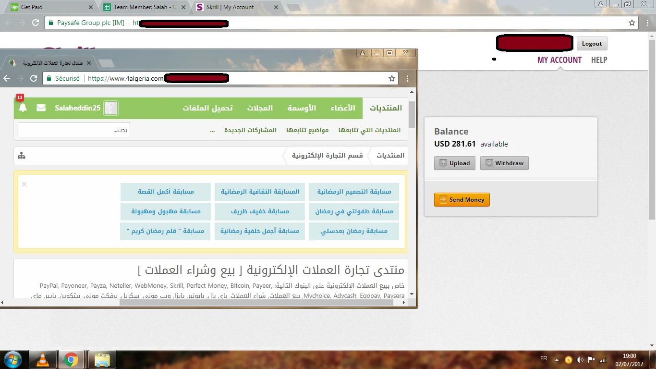Reload the Skrill page
Image resolution: width=656 pixels, height=369 pixels.
click(36, 23)
